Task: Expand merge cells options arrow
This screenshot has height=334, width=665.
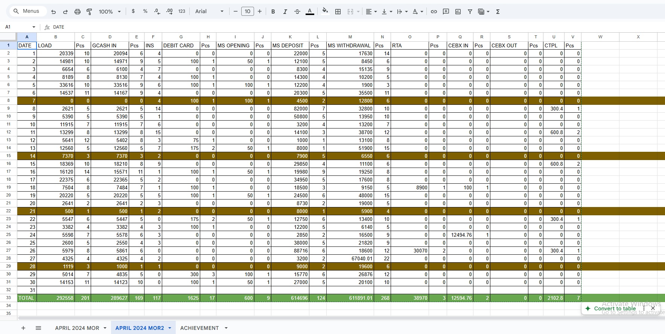Action: [x=358, y=12]
